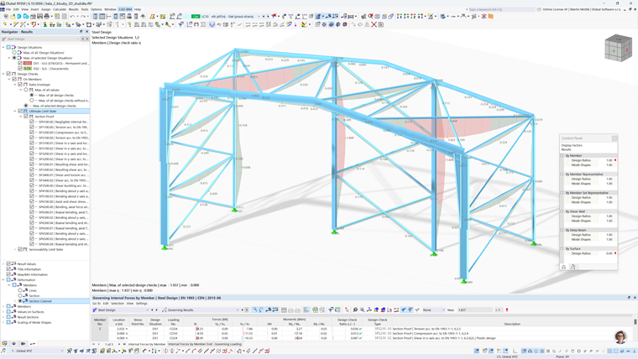Switch to Internal Forces by Member tab
Image resolution: width=638 pixels, height=359 pixels.
147,344
